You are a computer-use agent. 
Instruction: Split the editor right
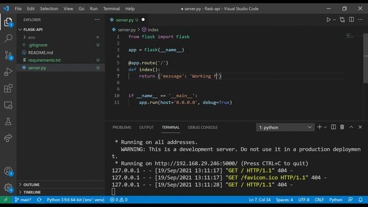point(351,20)
